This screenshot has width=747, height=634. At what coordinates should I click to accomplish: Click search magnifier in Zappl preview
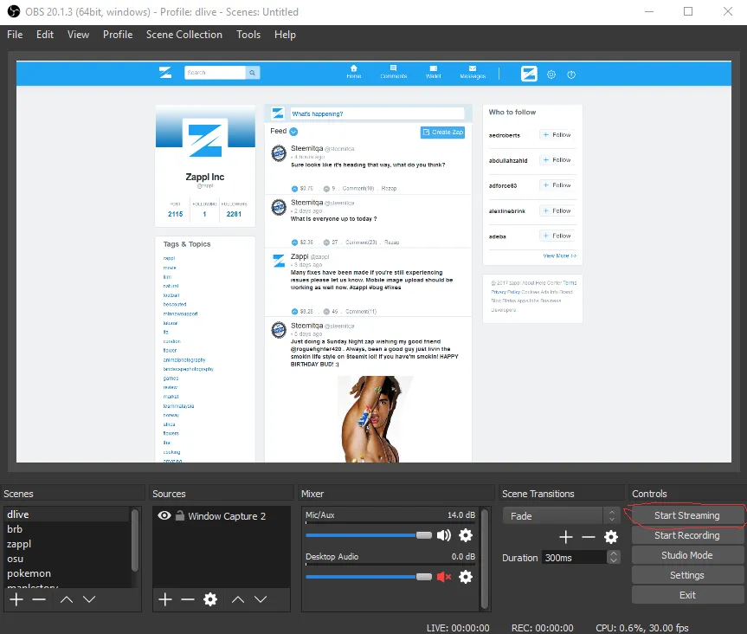253,73
